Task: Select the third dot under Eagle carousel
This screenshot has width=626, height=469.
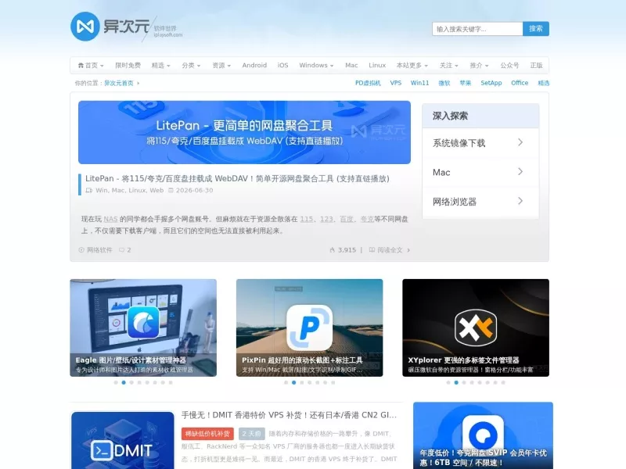Action: (x=131, y=382)
